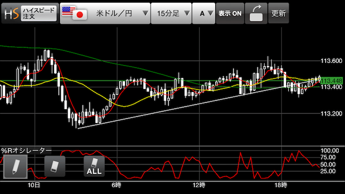The image size is (345, 194).
Task: Tap the US flag icon
Action: (68, 11)
